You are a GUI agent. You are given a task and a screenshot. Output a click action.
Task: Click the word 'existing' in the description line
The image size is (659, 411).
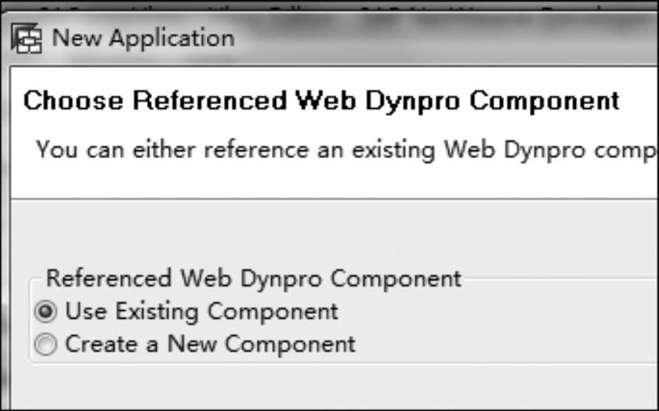pyautogui.click(x=393, y=150)
